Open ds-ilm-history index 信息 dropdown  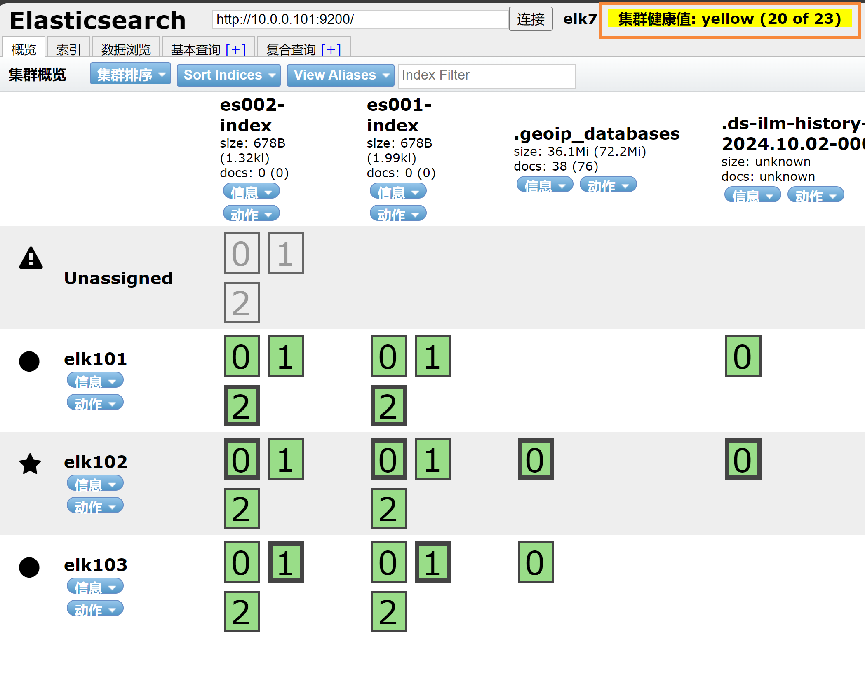753,195
